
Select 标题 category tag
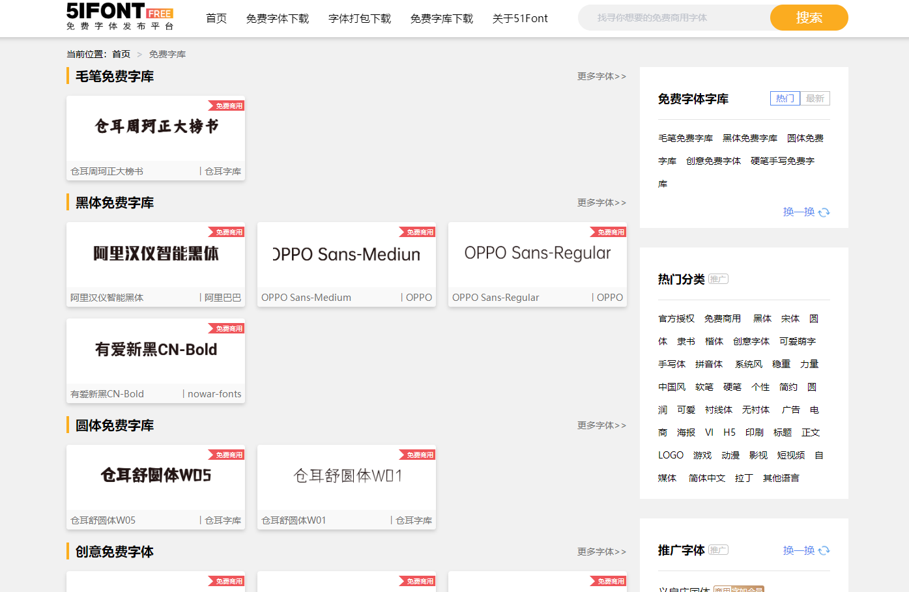(x=783, y=432)
